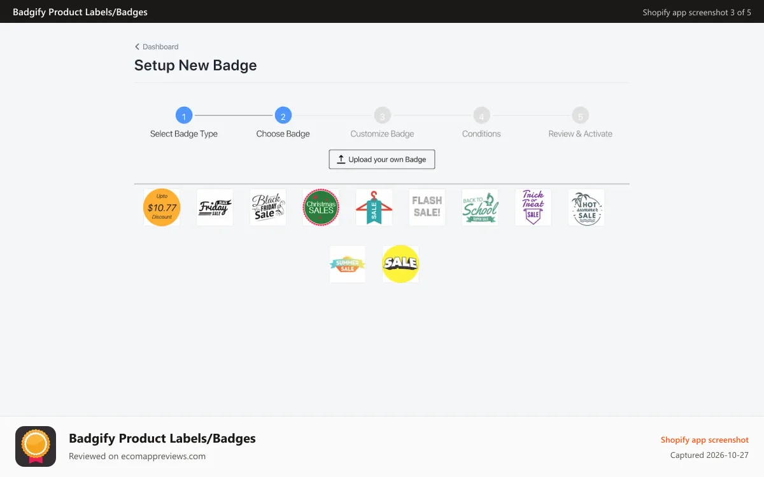Screen dimensions: 764x477
Task: Click Upload your own Badge button
Action: (382, 159)
